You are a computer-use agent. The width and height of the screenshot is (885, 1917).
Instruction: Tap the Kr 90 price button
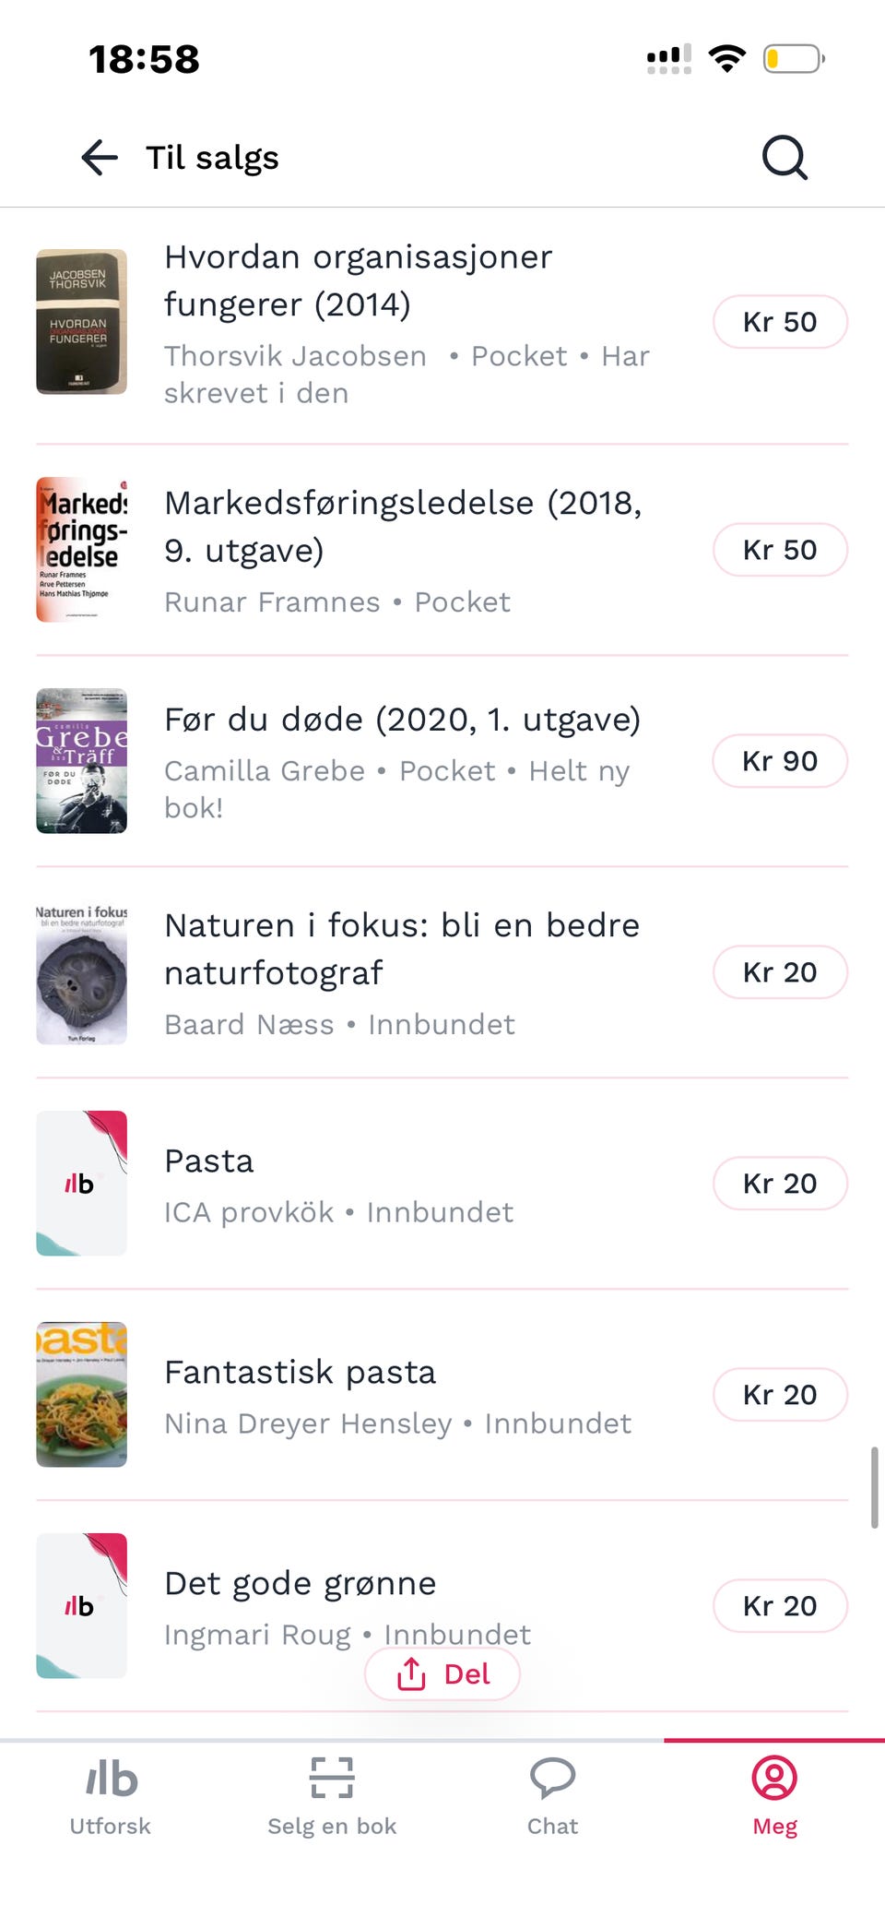[780, 761]
